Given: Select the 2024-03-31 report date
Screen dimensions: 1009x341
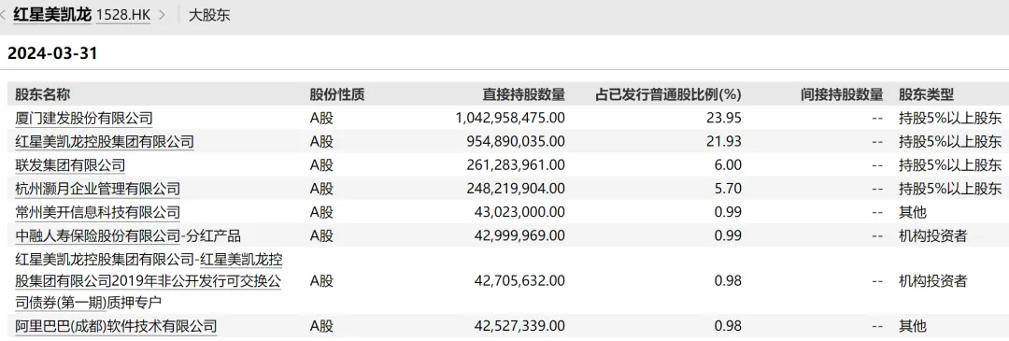Looking at the screenshot, I should [52, 53].
